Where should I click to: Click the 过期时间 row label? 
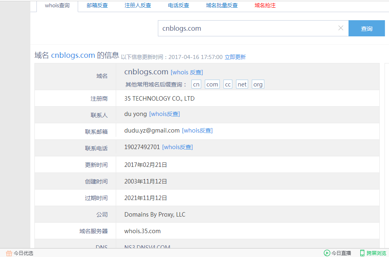point(96,198)
